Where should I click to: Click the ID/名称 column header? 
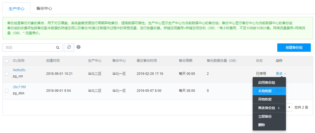pyautogui.click(x=19, y=61)
